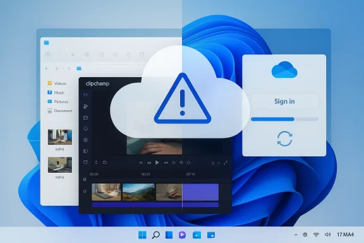Click the undo arrow in Clipchamp
The width and height of the screenshot is (364, 243).
(x=105, y=162)
